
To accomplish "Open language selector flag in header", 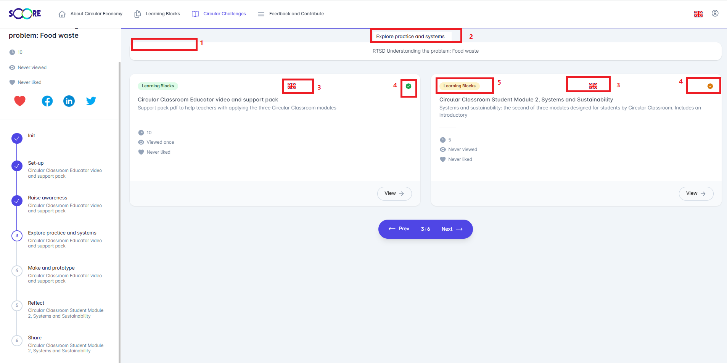I will pyautogui.click(x=698, y=14).
